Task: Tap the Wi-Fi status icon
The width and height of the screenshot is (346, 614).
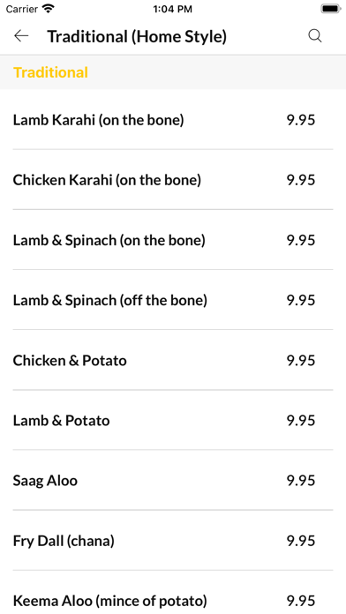Action: 49,9
